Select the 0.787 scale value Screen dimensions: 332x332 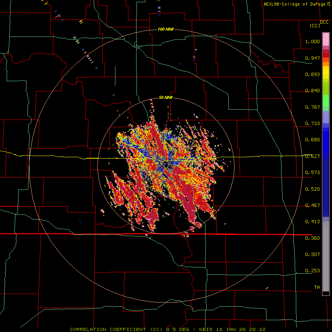(x=312, y=107)
